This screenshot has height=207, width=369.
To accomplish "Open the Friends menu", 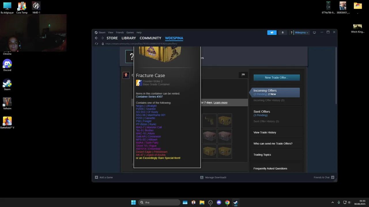I will pos(120,32).
